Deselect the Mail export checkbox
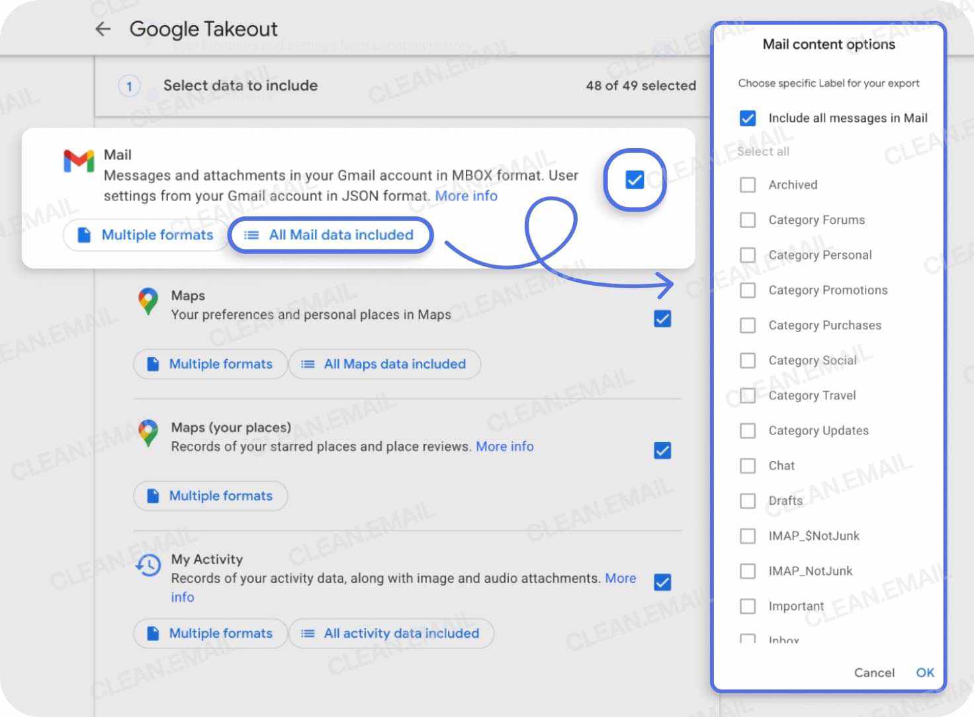This screenshot has height=717, width=974. pyautogui.click(x=634, y=179)
